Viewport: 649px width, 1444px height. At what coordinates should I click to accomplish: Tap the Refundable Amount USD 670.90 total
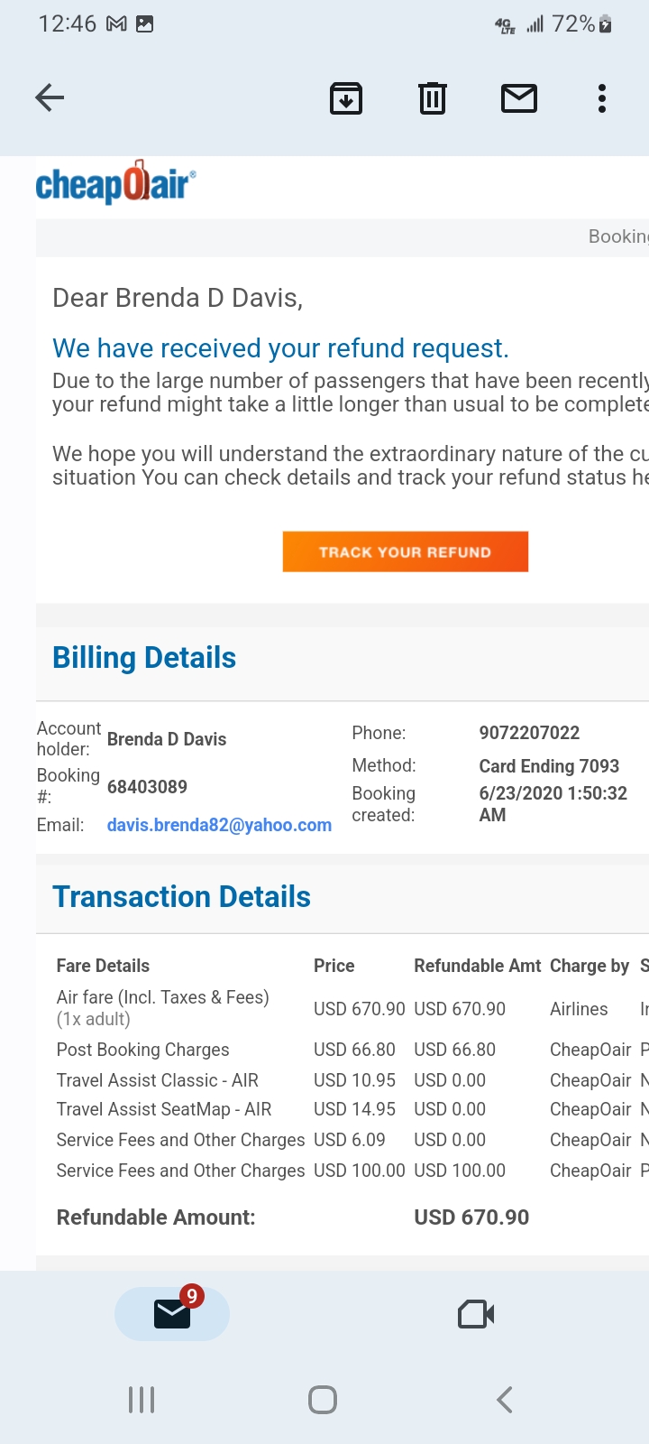[x=471, y=1217]
